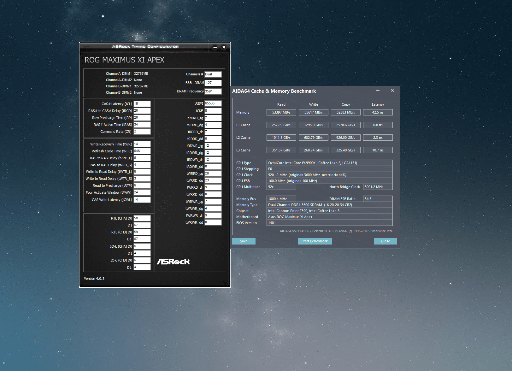
Task: Click the CPU FSB value 100.0 MHz
Action: (330, 181)
